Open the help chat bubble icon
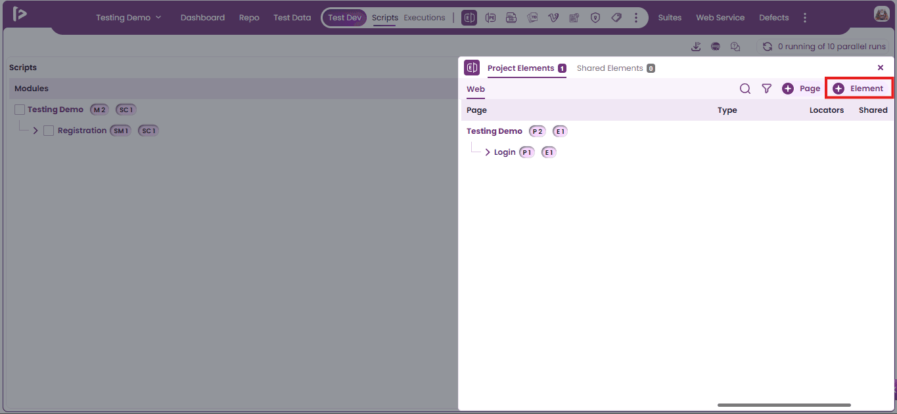The width and height of the screenshot is (897, 414). pyautogui.click(x=735, y=47)
